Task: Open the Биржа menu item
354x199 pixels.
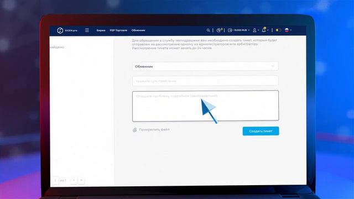Action: 101,30
